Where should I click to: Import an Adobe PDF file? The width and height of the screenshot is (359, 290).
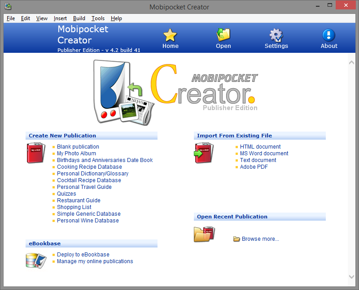(x=254, y=167)
